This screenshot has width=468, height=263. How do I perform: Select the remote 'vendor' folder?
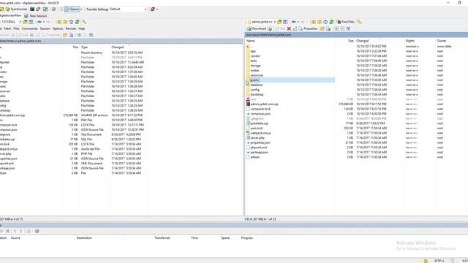click(x=255, y=56)
